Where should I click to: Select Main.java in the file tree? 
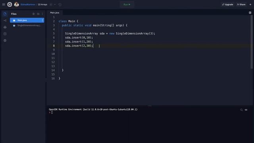(27, 20)
